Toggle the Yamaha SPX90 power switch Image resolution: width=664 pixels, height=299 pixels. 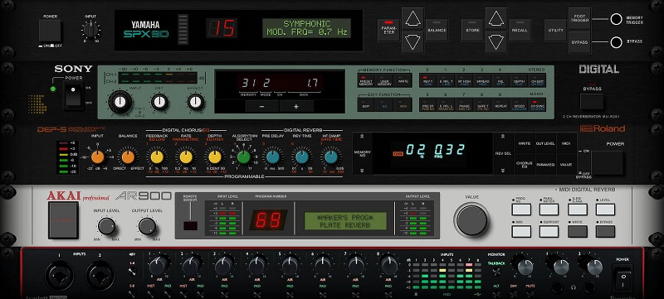coord(50,31)
